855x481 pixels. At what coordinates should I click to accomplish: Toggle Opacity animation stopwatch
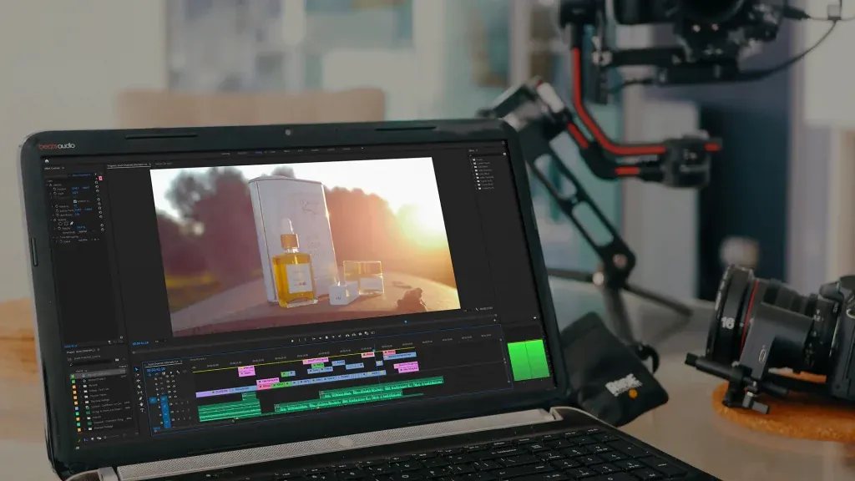(x=59, y=229)
